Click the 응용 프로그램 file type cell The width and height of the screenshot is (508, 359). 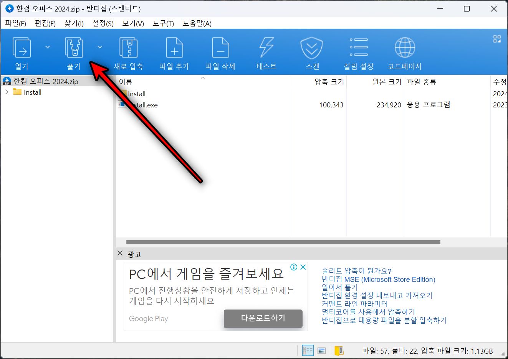429,105
